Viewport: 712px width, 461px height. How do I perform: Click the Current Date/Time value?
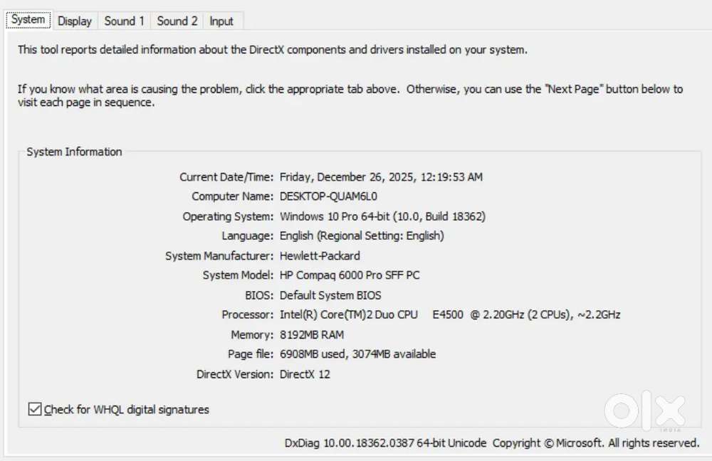pos(381,177)
